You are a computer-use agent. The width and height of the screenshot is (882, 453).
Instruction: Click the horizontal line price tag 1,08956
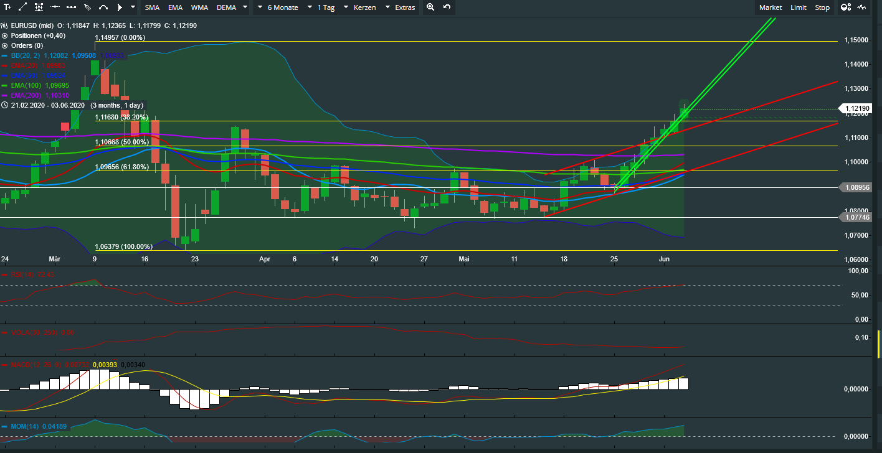(856, 187)
